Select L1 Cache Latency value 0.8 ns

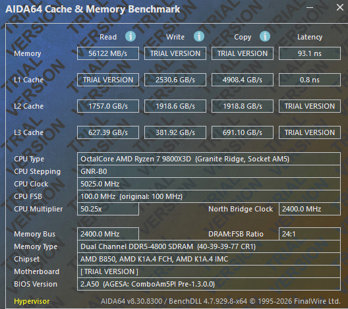[x=310, y=80]
